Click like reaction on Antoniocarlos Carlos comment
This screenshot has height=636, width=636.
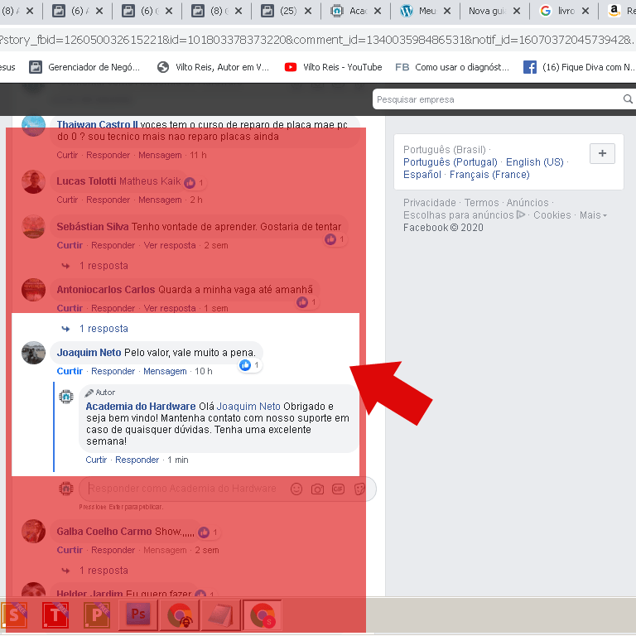coord(306,302)
